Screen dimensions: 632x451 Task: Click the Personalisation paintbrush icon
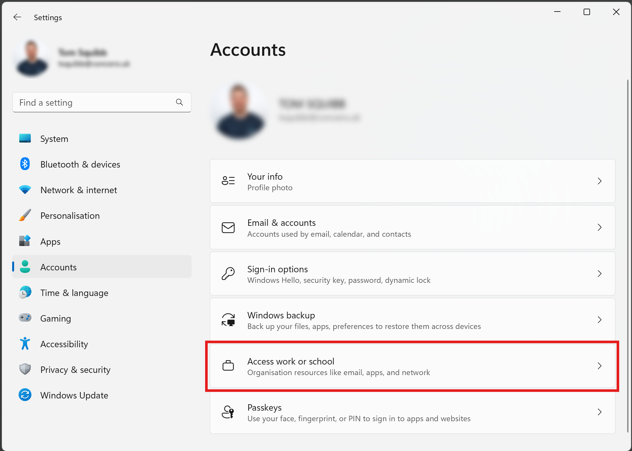coord(25,215)
